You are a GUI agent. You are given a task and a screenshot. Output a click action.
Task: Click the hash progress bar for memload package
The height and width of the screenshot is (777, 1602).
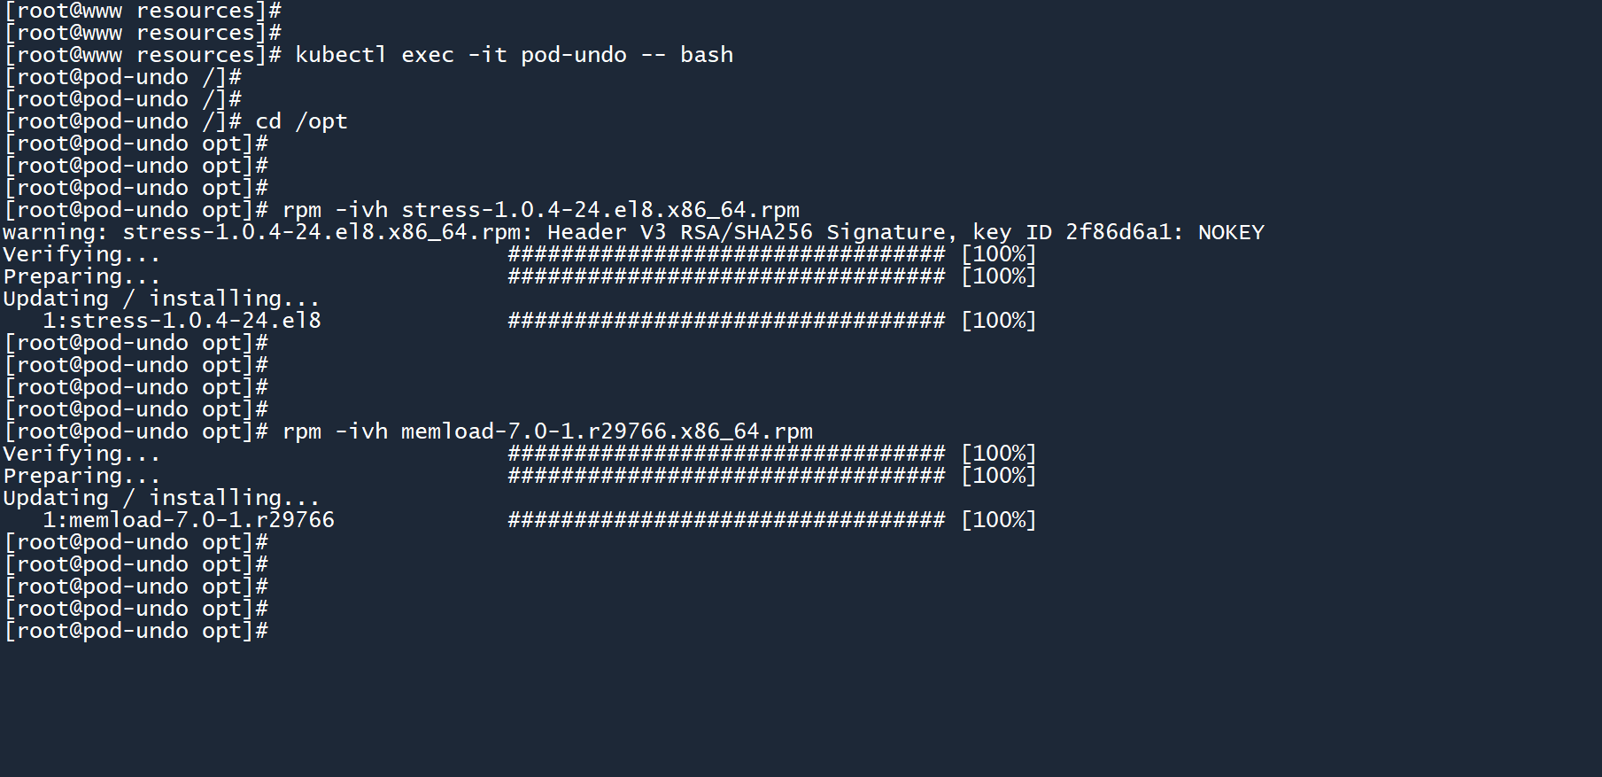[x=726, y=520]
